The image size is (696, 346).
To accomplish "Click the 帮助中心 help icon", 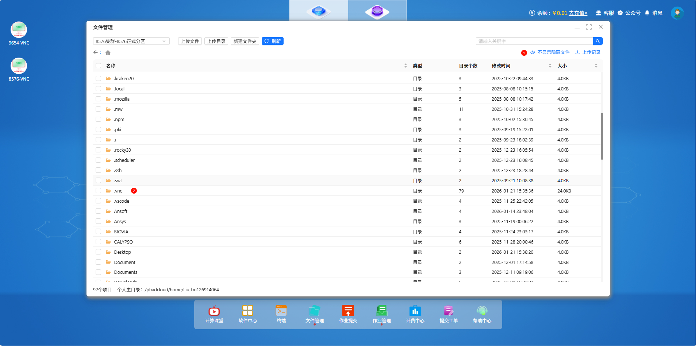I will tap(482, 314).
